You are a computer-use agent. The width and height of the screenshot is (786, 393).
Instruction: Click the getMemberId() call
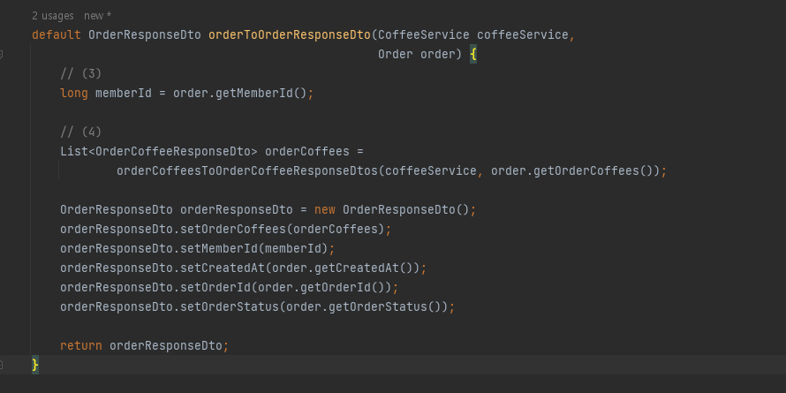point(261,94)
